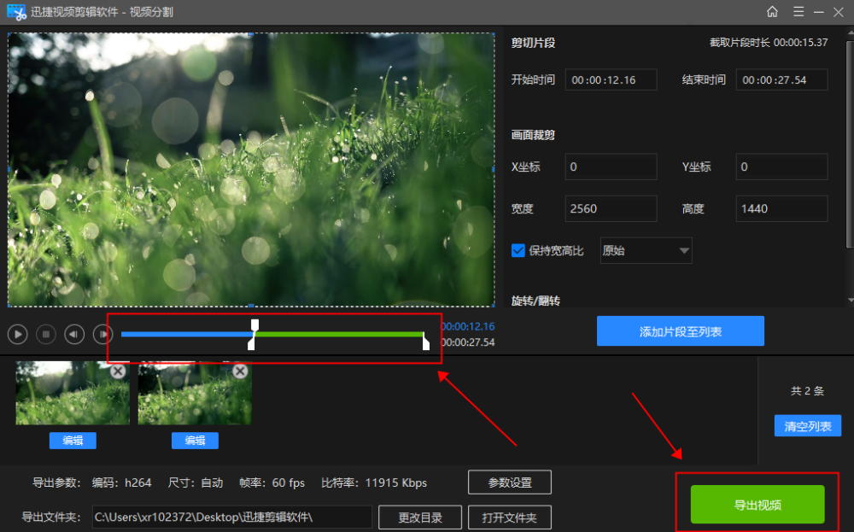Click 更改目录 to change folder
Image resolution: width=854 pixels, height=532 pixels.
coord(420,517)
